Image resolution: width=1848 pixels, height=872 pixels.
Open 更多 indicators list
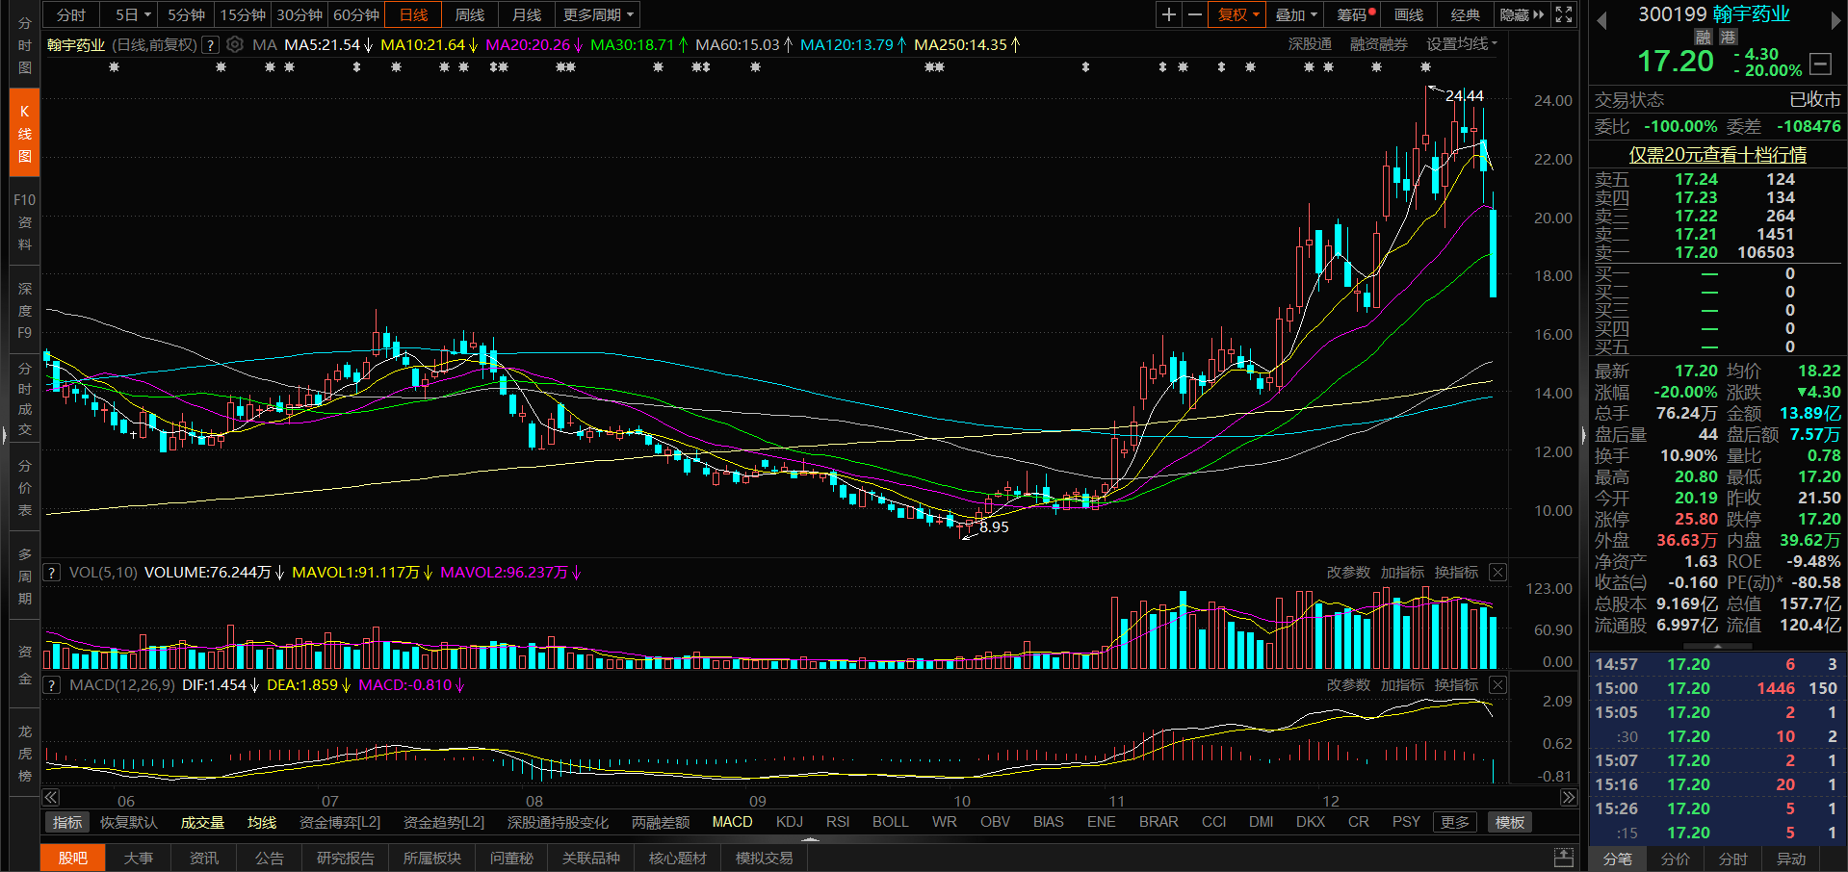[1455, 822]
